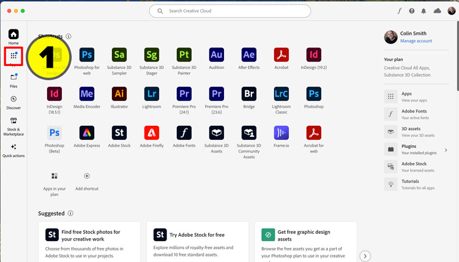Open 3D assets in right panel
Image resolution: width=459 pixels, height=262 pixels.
[416, 132]
